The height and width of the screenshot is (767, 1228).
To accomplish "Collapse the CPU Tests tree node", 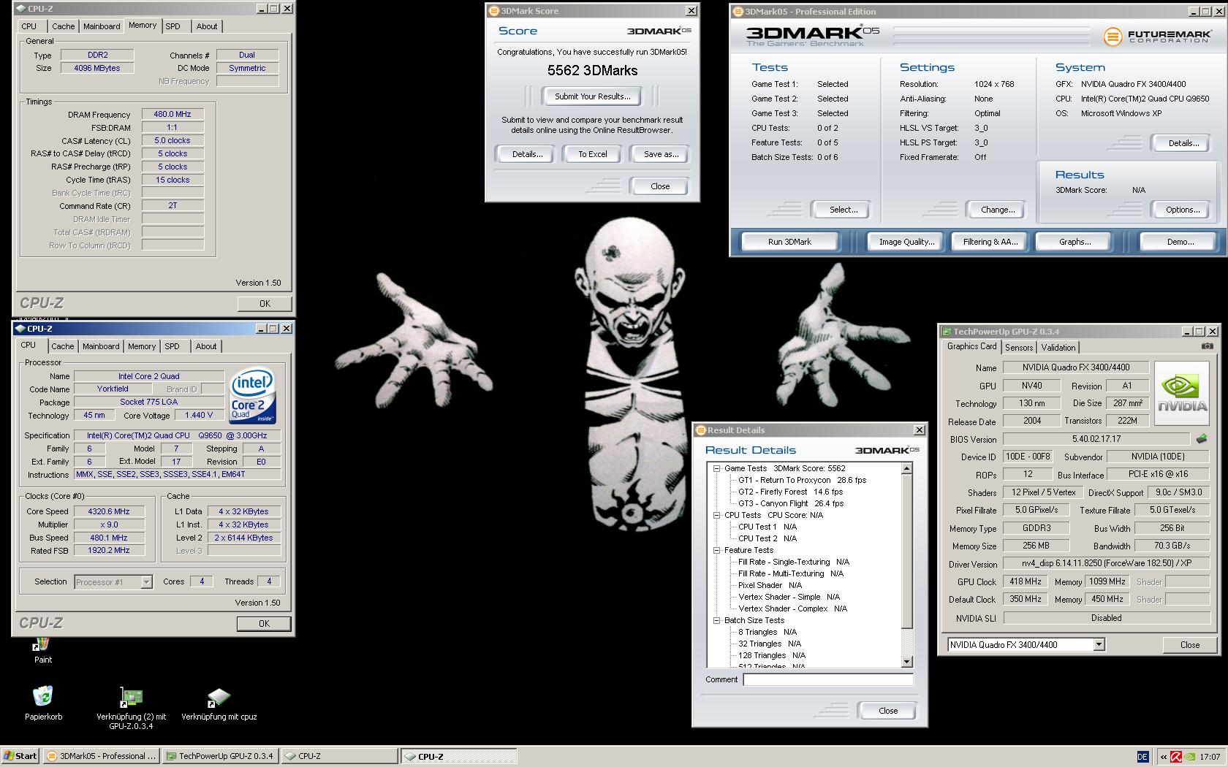I will 717,515.
